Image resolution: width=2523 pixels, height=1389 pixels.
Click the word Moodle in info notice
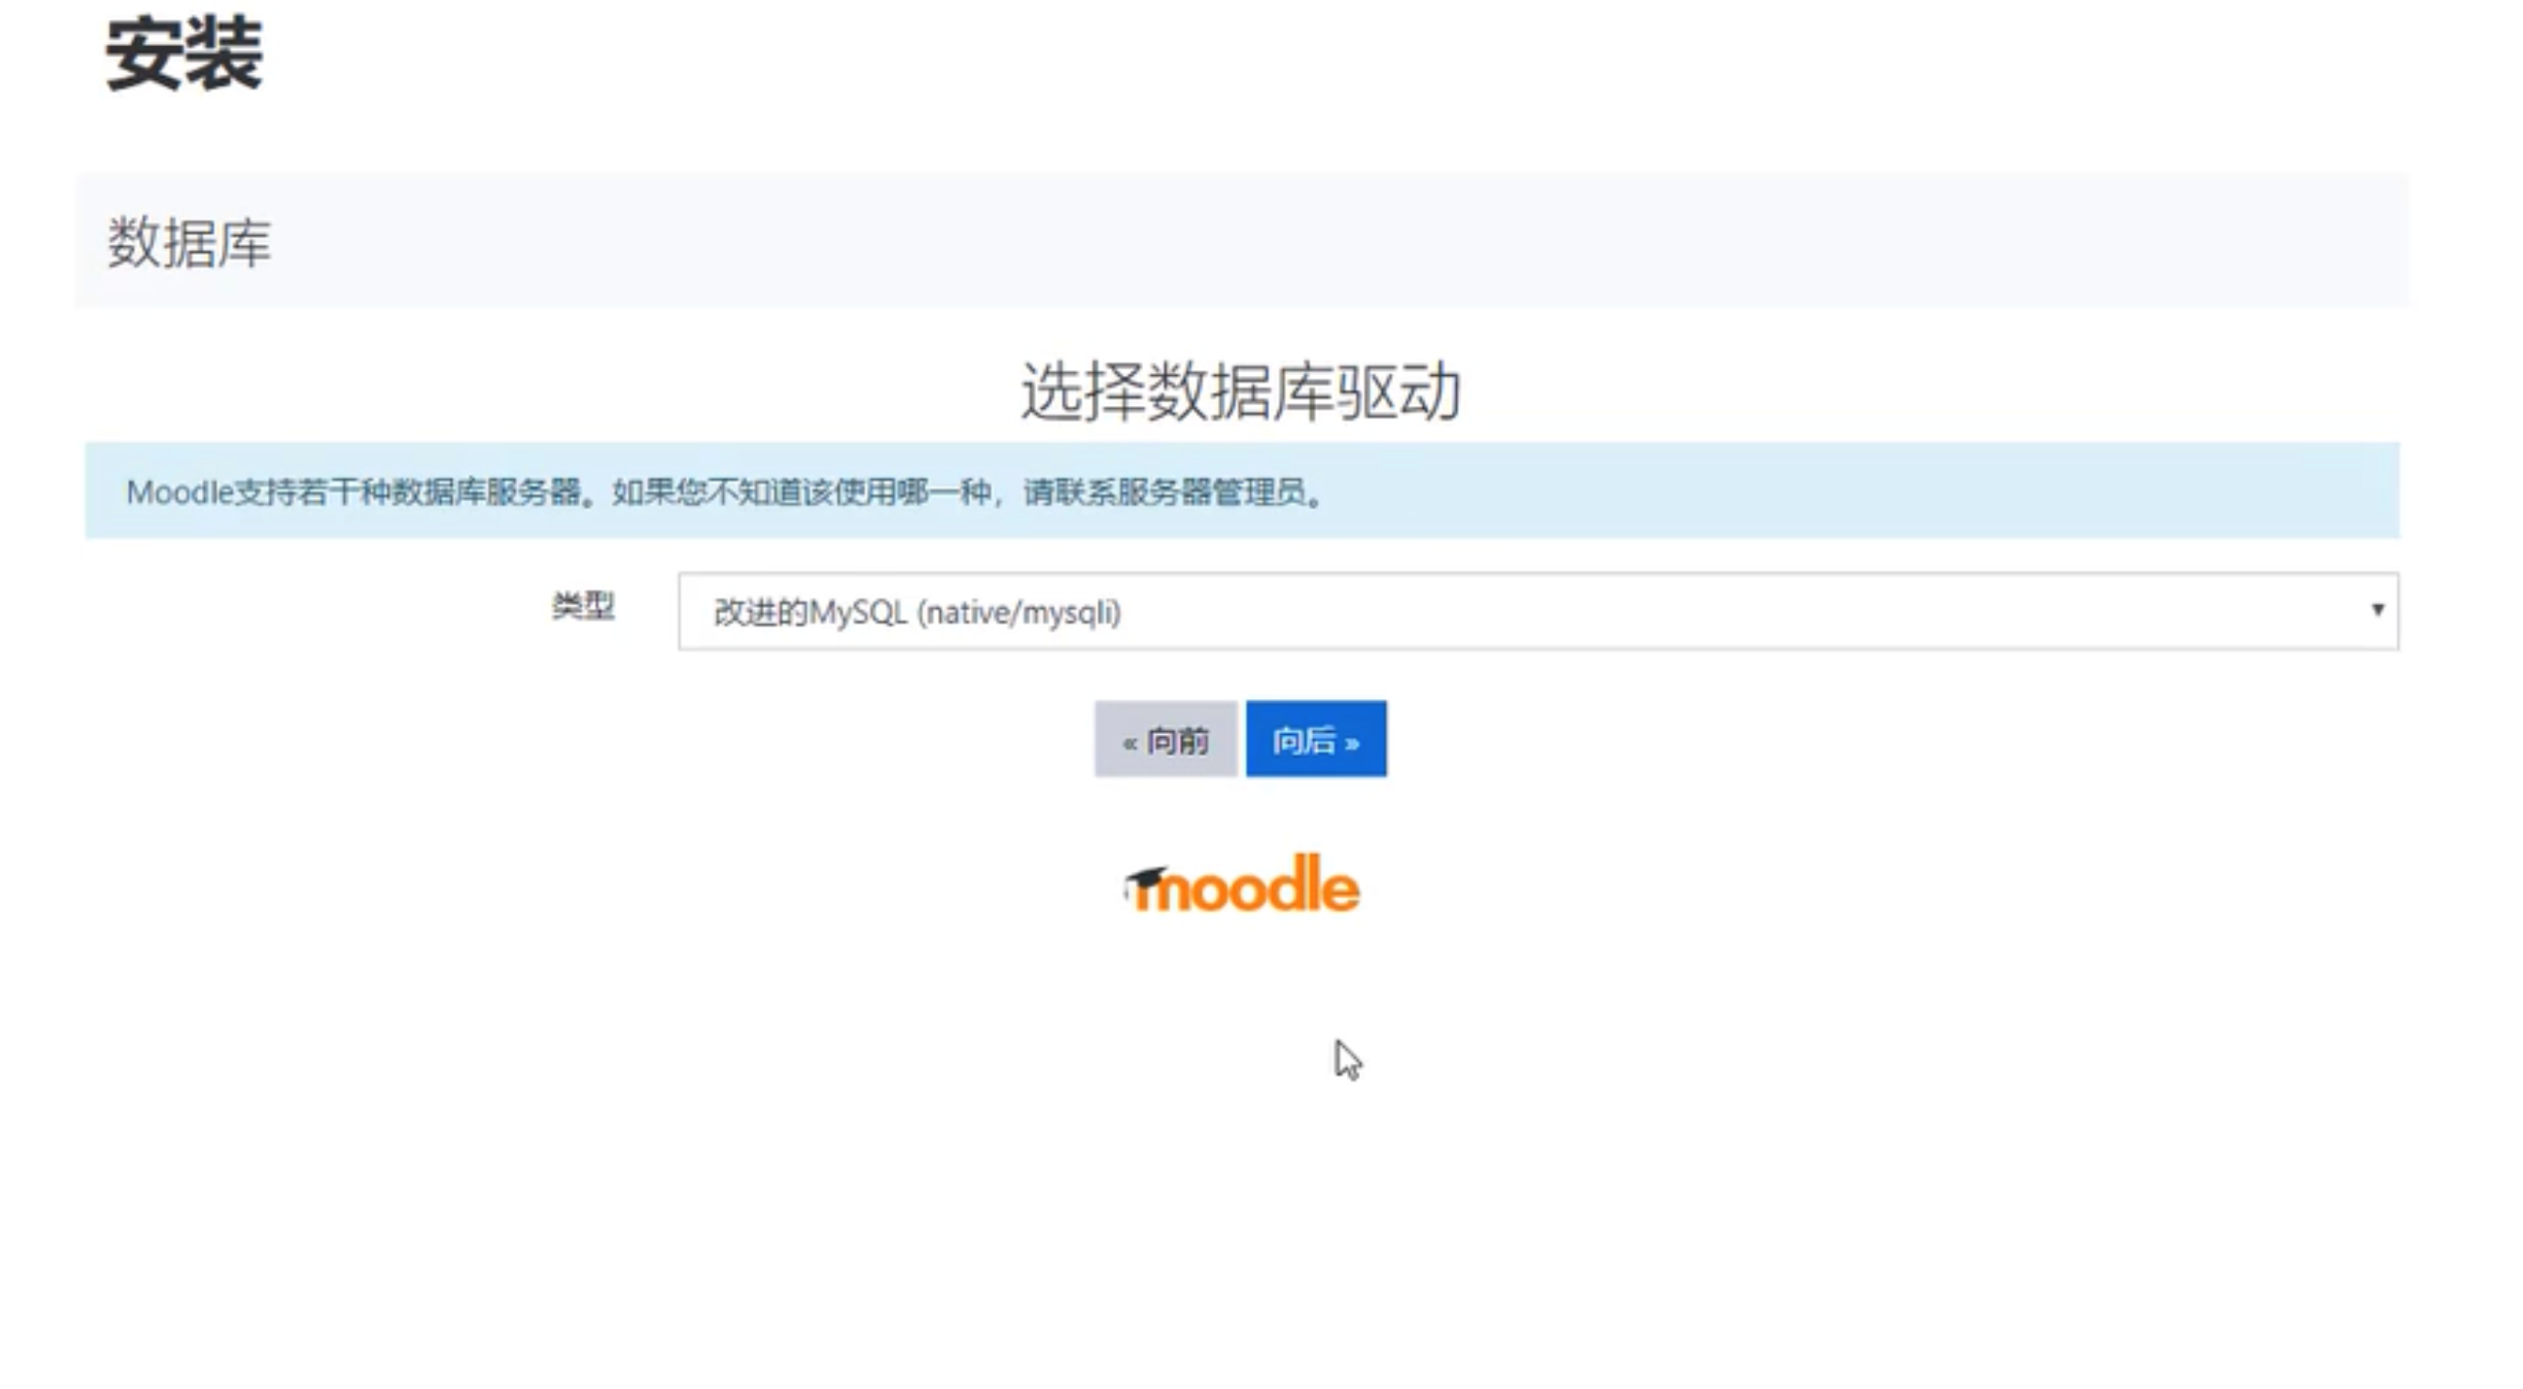pyautogui.click(x=180, y=492)
